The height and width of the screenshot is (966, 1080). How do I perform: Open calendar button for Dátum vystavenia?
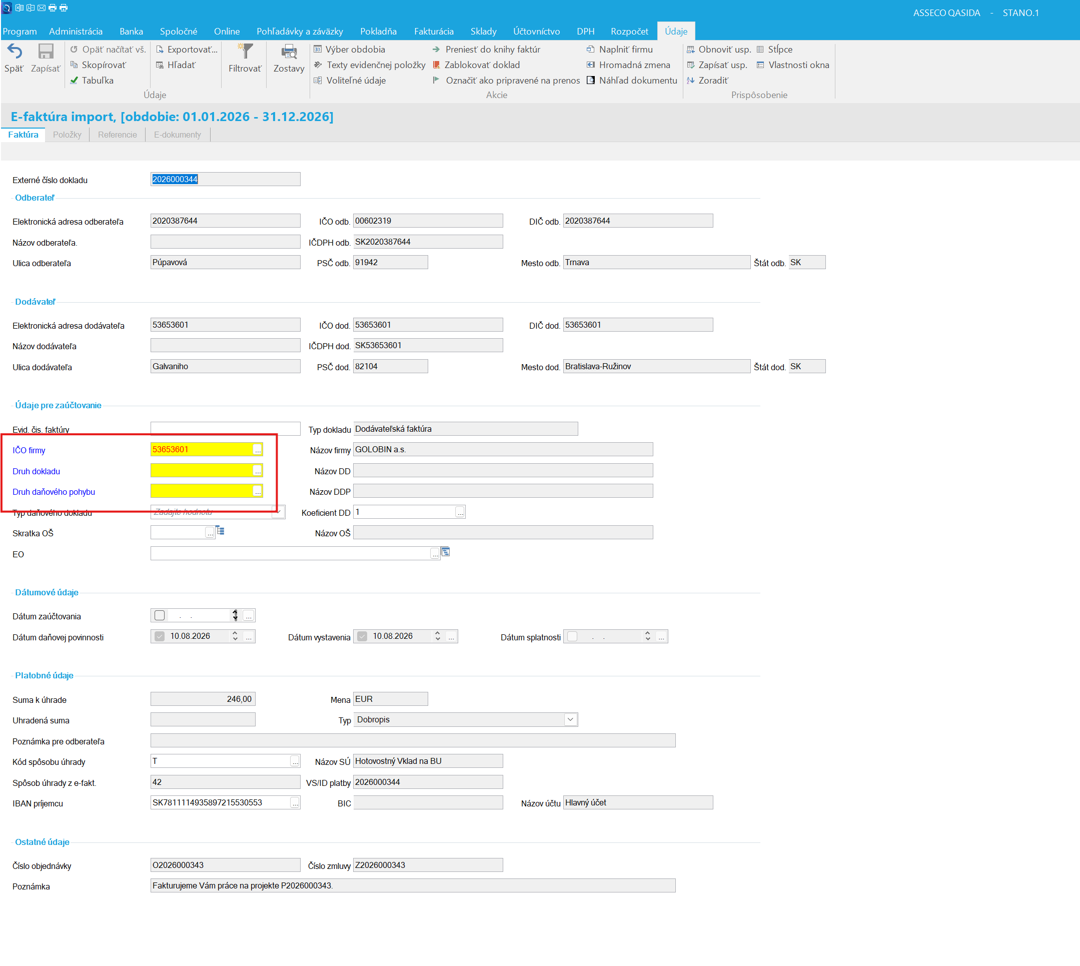pyautogui.click(x=451, y=636)
